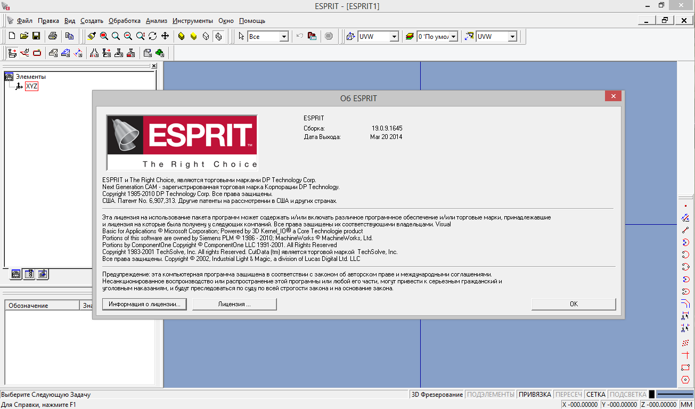The image size is (695, 409).
Task: Open the Инструменты menu
Action: [193, 21]
